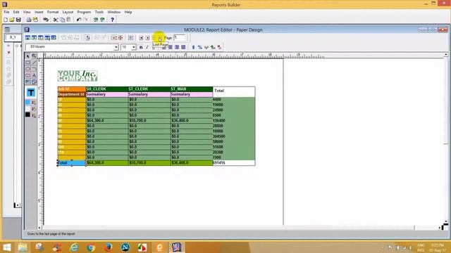Click the YOUR COMPANY Inc. logo

(x=78, y=76)
